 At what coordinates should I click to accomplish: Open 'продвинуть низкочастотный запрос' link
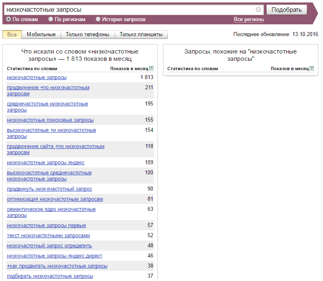49,189
